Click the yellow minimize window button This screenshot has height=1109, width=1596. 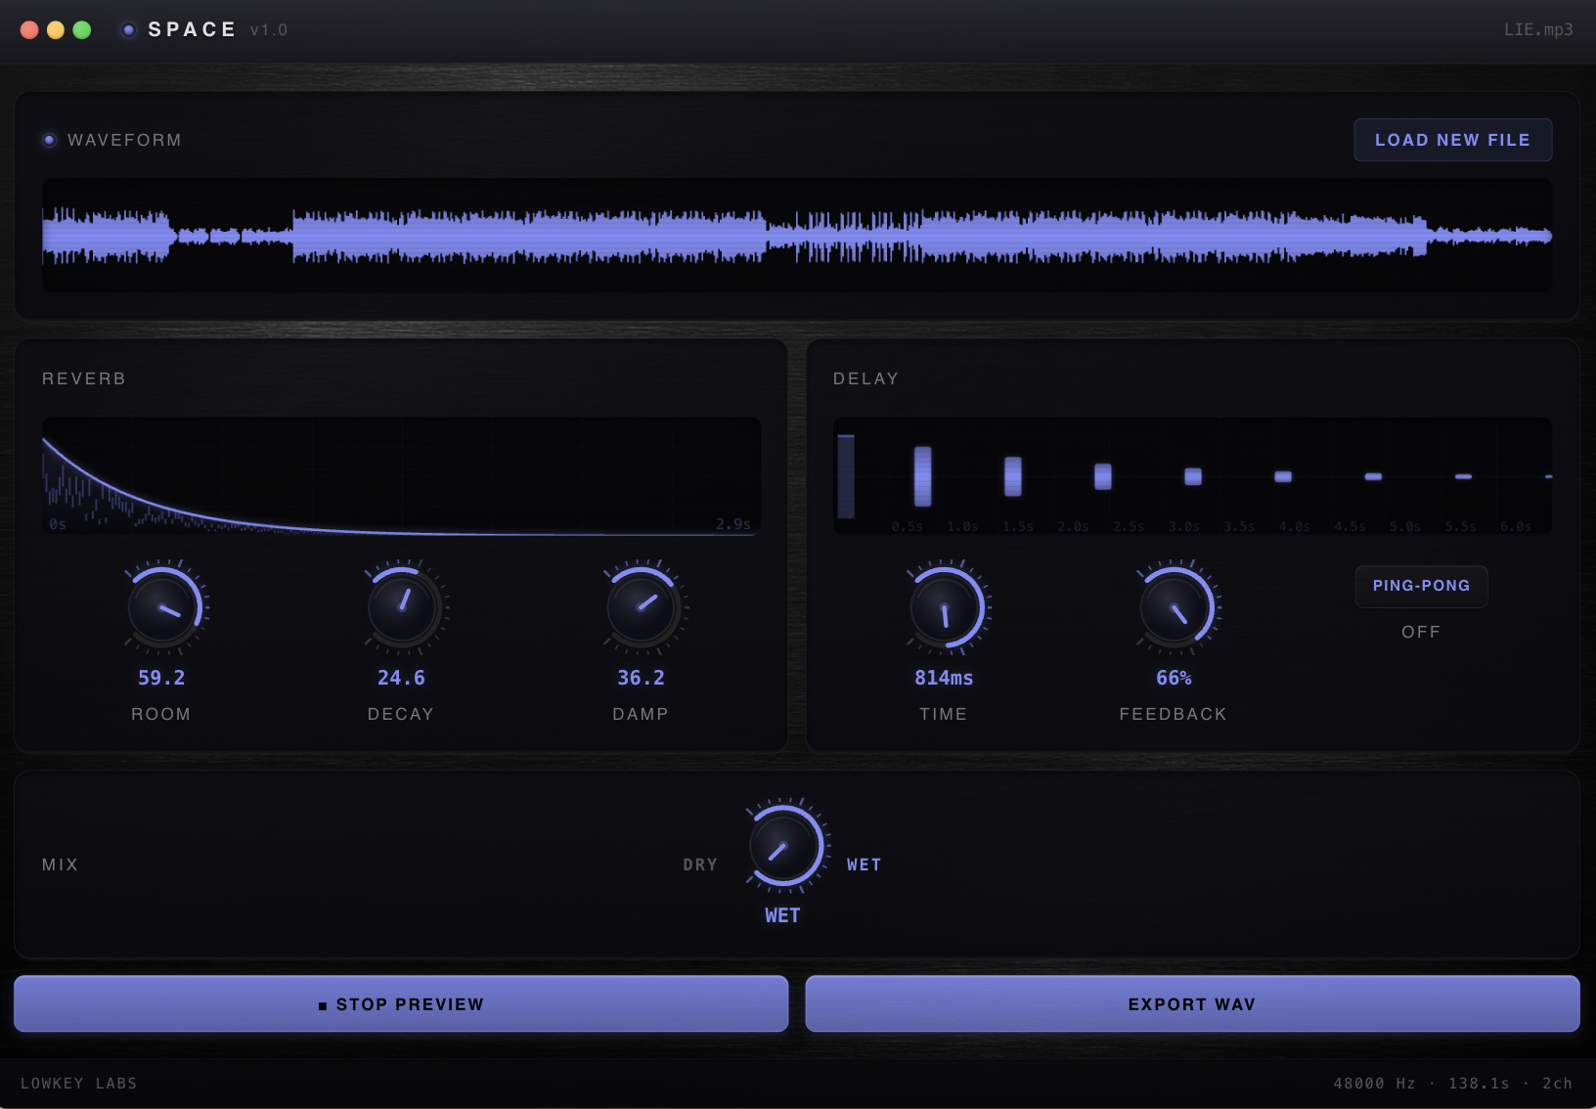click(x=56, y=30)
